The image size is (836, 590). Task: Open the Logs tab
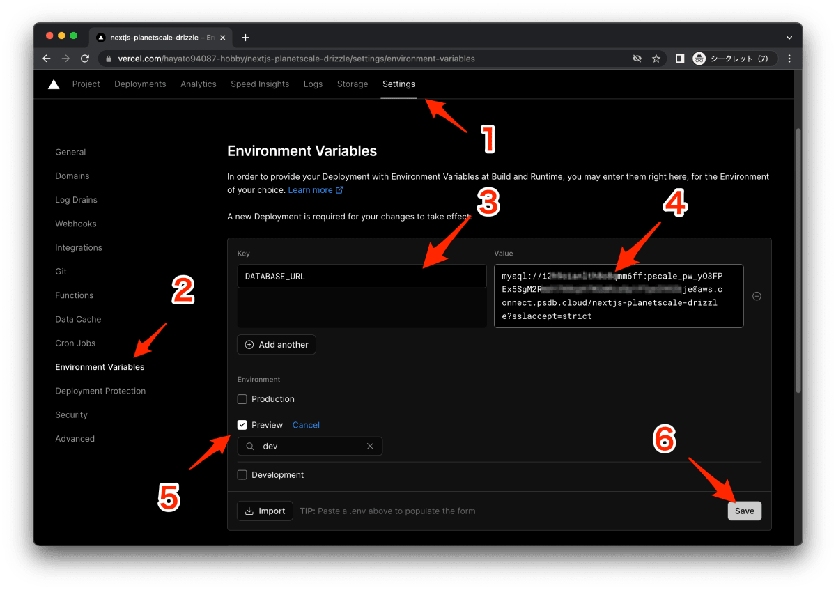pyautogui.click(x=313, y=84)
